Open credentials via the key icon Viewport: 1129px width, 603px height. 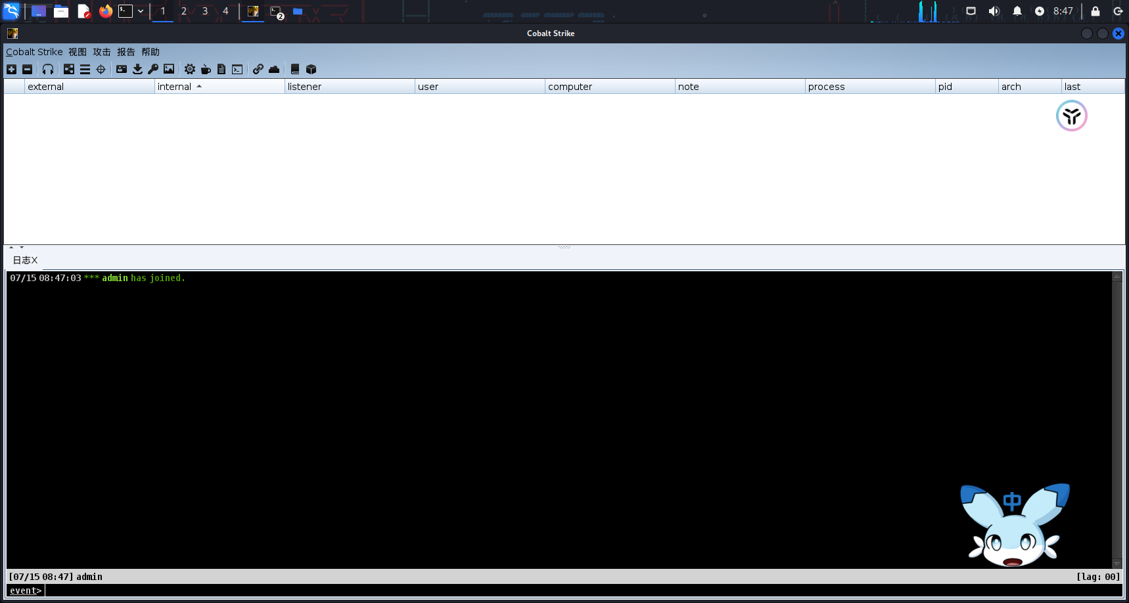pos(153,69)
